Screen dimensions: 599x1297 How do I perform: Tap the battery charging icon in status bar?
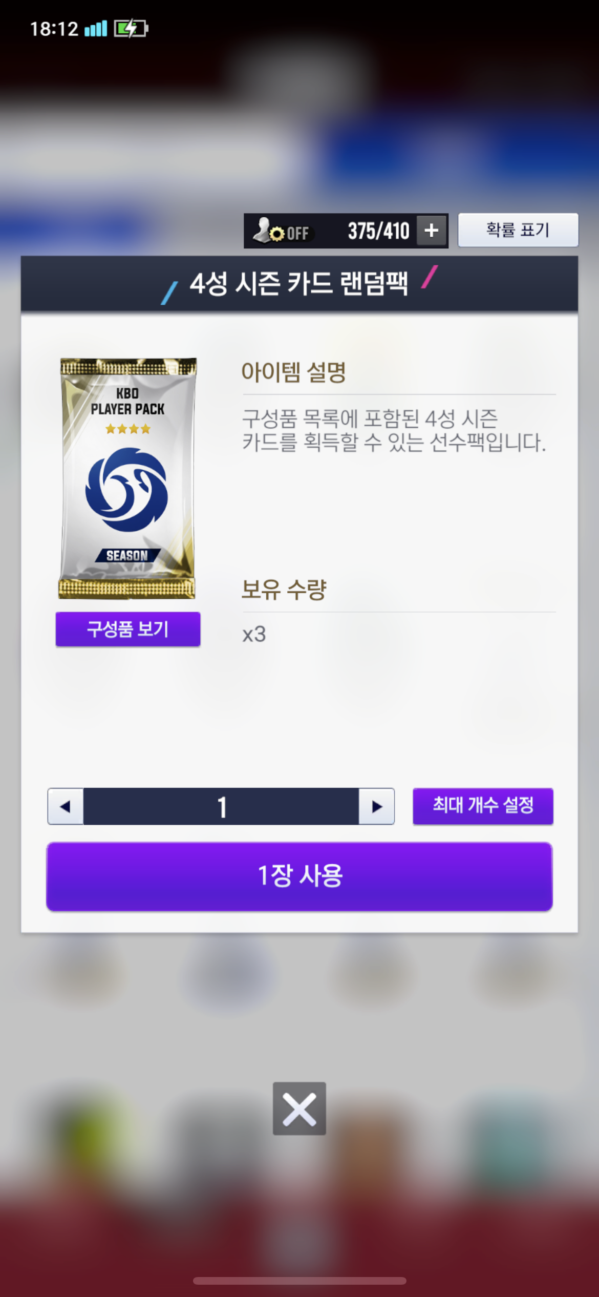[131, 29]
